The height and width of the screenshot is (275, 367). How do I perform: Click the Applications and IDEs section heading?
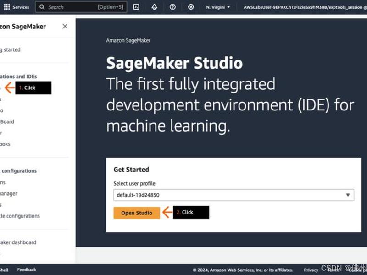click(18, 77)
